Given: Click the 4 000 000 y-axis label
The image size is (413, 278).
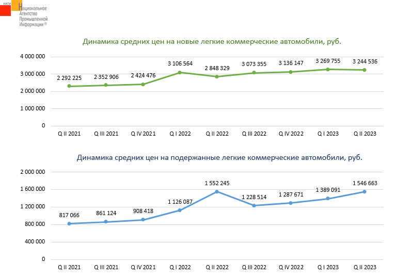Looking at the screenshot, I should pos(33,56).
